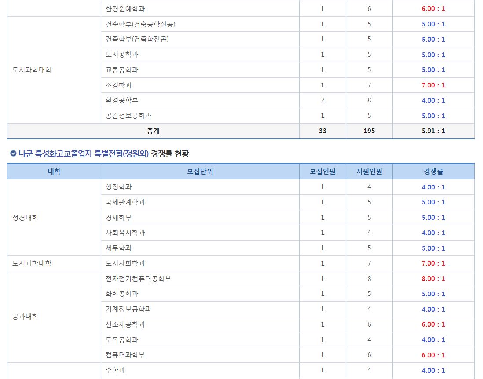Click the 5.00 : 1 ratio for 국제관계학과
The image size is (483, 379).
pos(433,202)
